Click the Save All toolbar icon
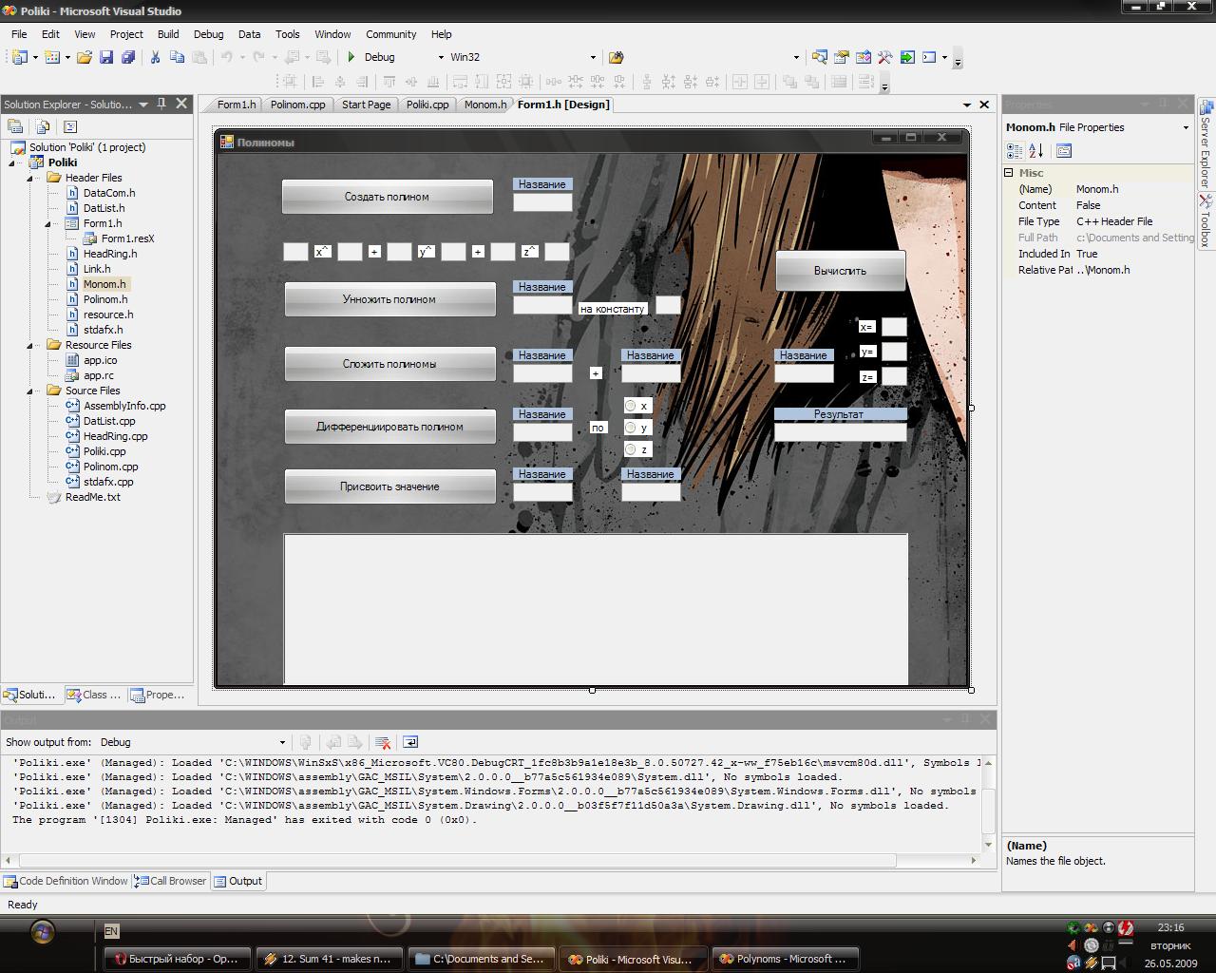This screenshot has height=973, width=1216. point(128,57)
